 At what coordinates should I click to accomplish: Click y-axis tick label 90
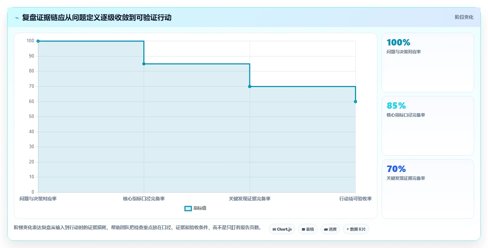[32, 56]
